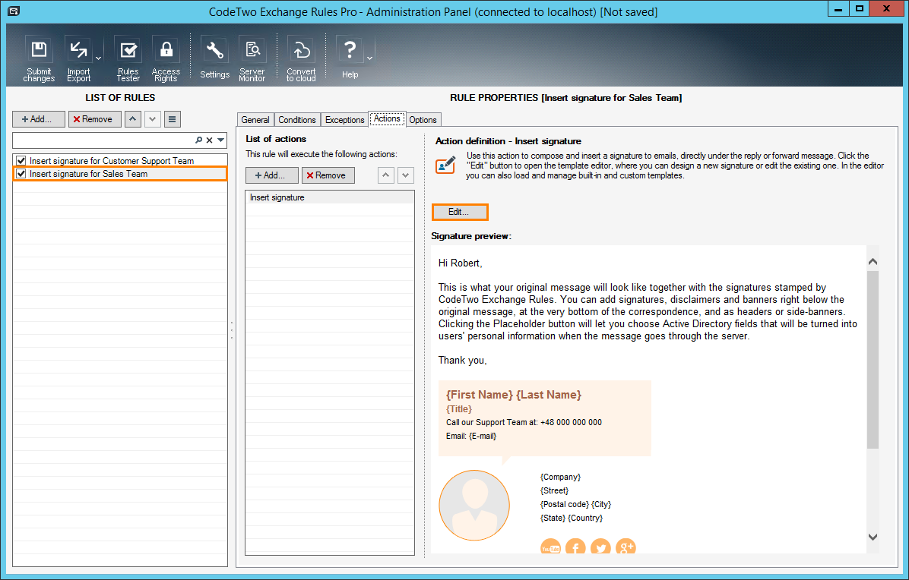
Task: Open the rules list menu button
Action: pyautogui.click(x=173, y=119)
